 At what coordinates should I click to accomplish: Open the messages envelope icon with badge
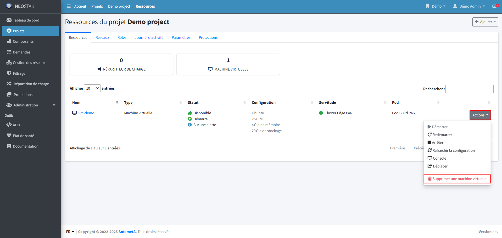[x=495, y=6]
